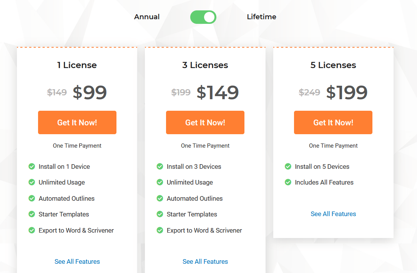Open See All Features under 5 Licenses
The width and height of the screenshot is (417, 273).
333,214
